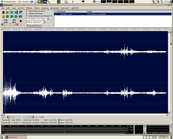Open the LADSPA menu
This screenshot has width=173, height=139.
tap(75, 8)
